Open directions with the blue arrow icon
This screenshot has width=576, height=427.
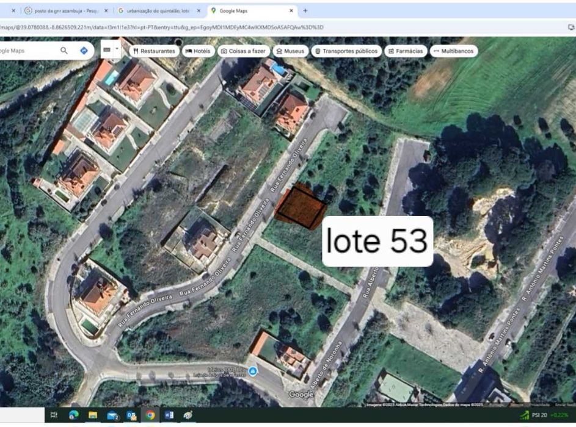[84, 51]
